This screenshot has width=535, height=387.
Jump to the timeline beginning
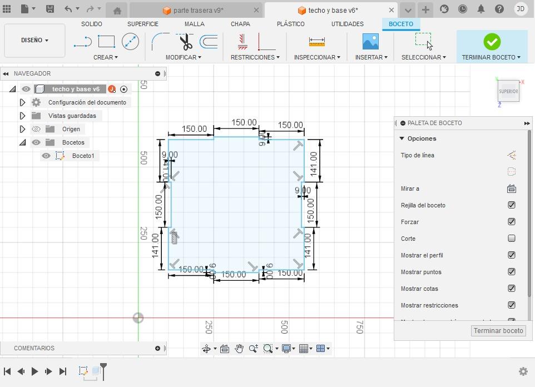pos(7,371)
